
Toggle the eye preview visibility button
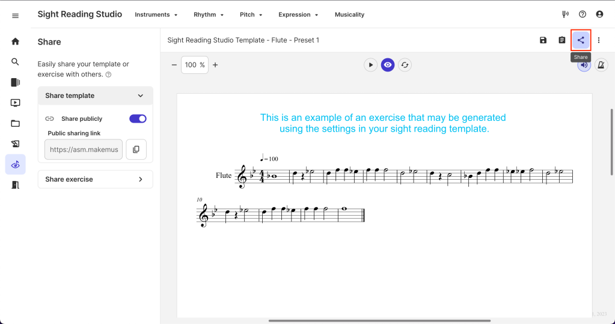tap(388, 65)
